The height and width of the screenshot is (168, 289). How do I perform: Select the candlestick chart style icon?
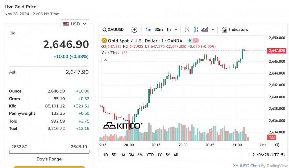coord(196,30)
